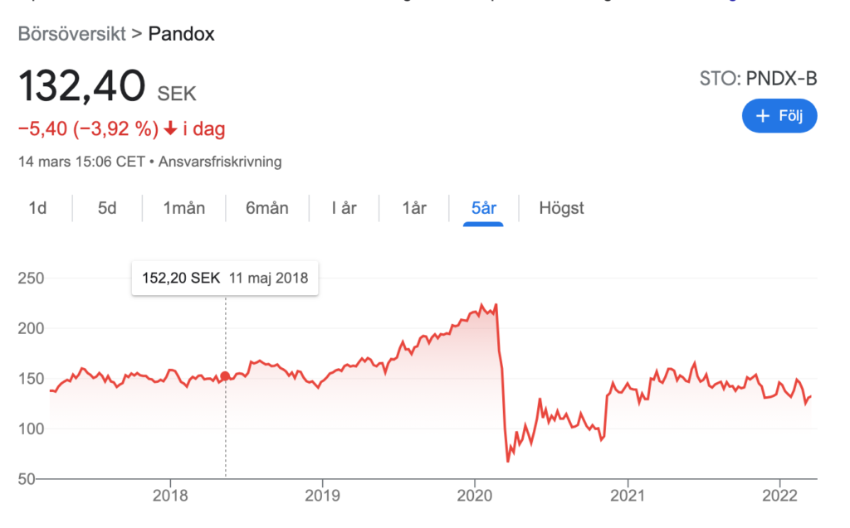Select the 1mån range tab
Viewport: 850px width, 528px height.
tap(184, 208)
